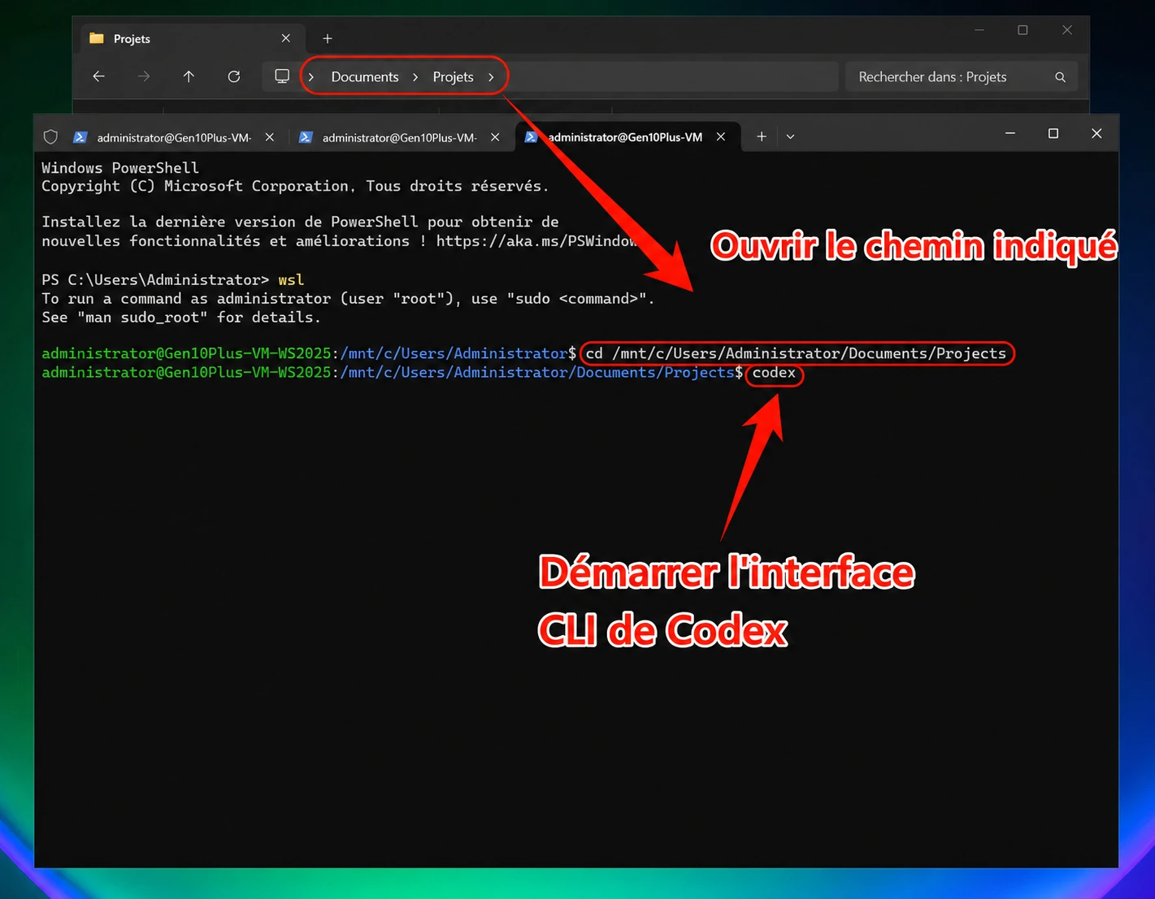Navigate up one folder in File Explorer
This screenshot has width=1155, height=899.
coord(189,76)
